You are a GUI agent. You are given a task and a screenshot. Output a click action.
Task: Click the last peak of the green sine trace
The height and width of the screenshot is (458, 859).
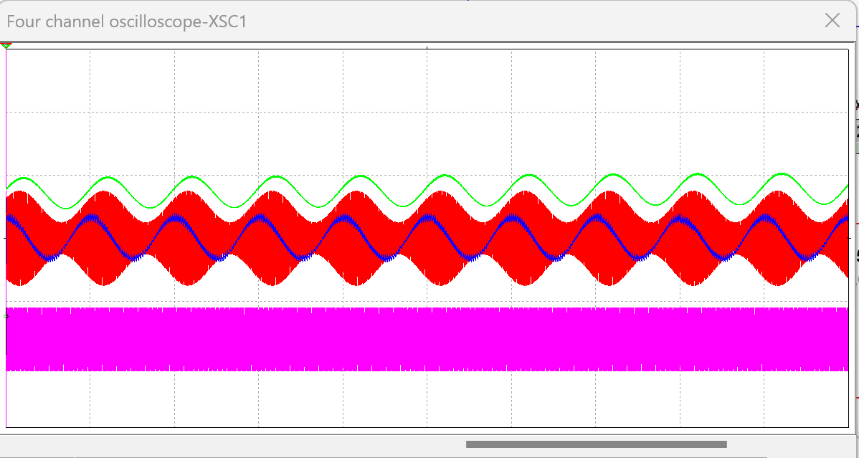[781, 174]
